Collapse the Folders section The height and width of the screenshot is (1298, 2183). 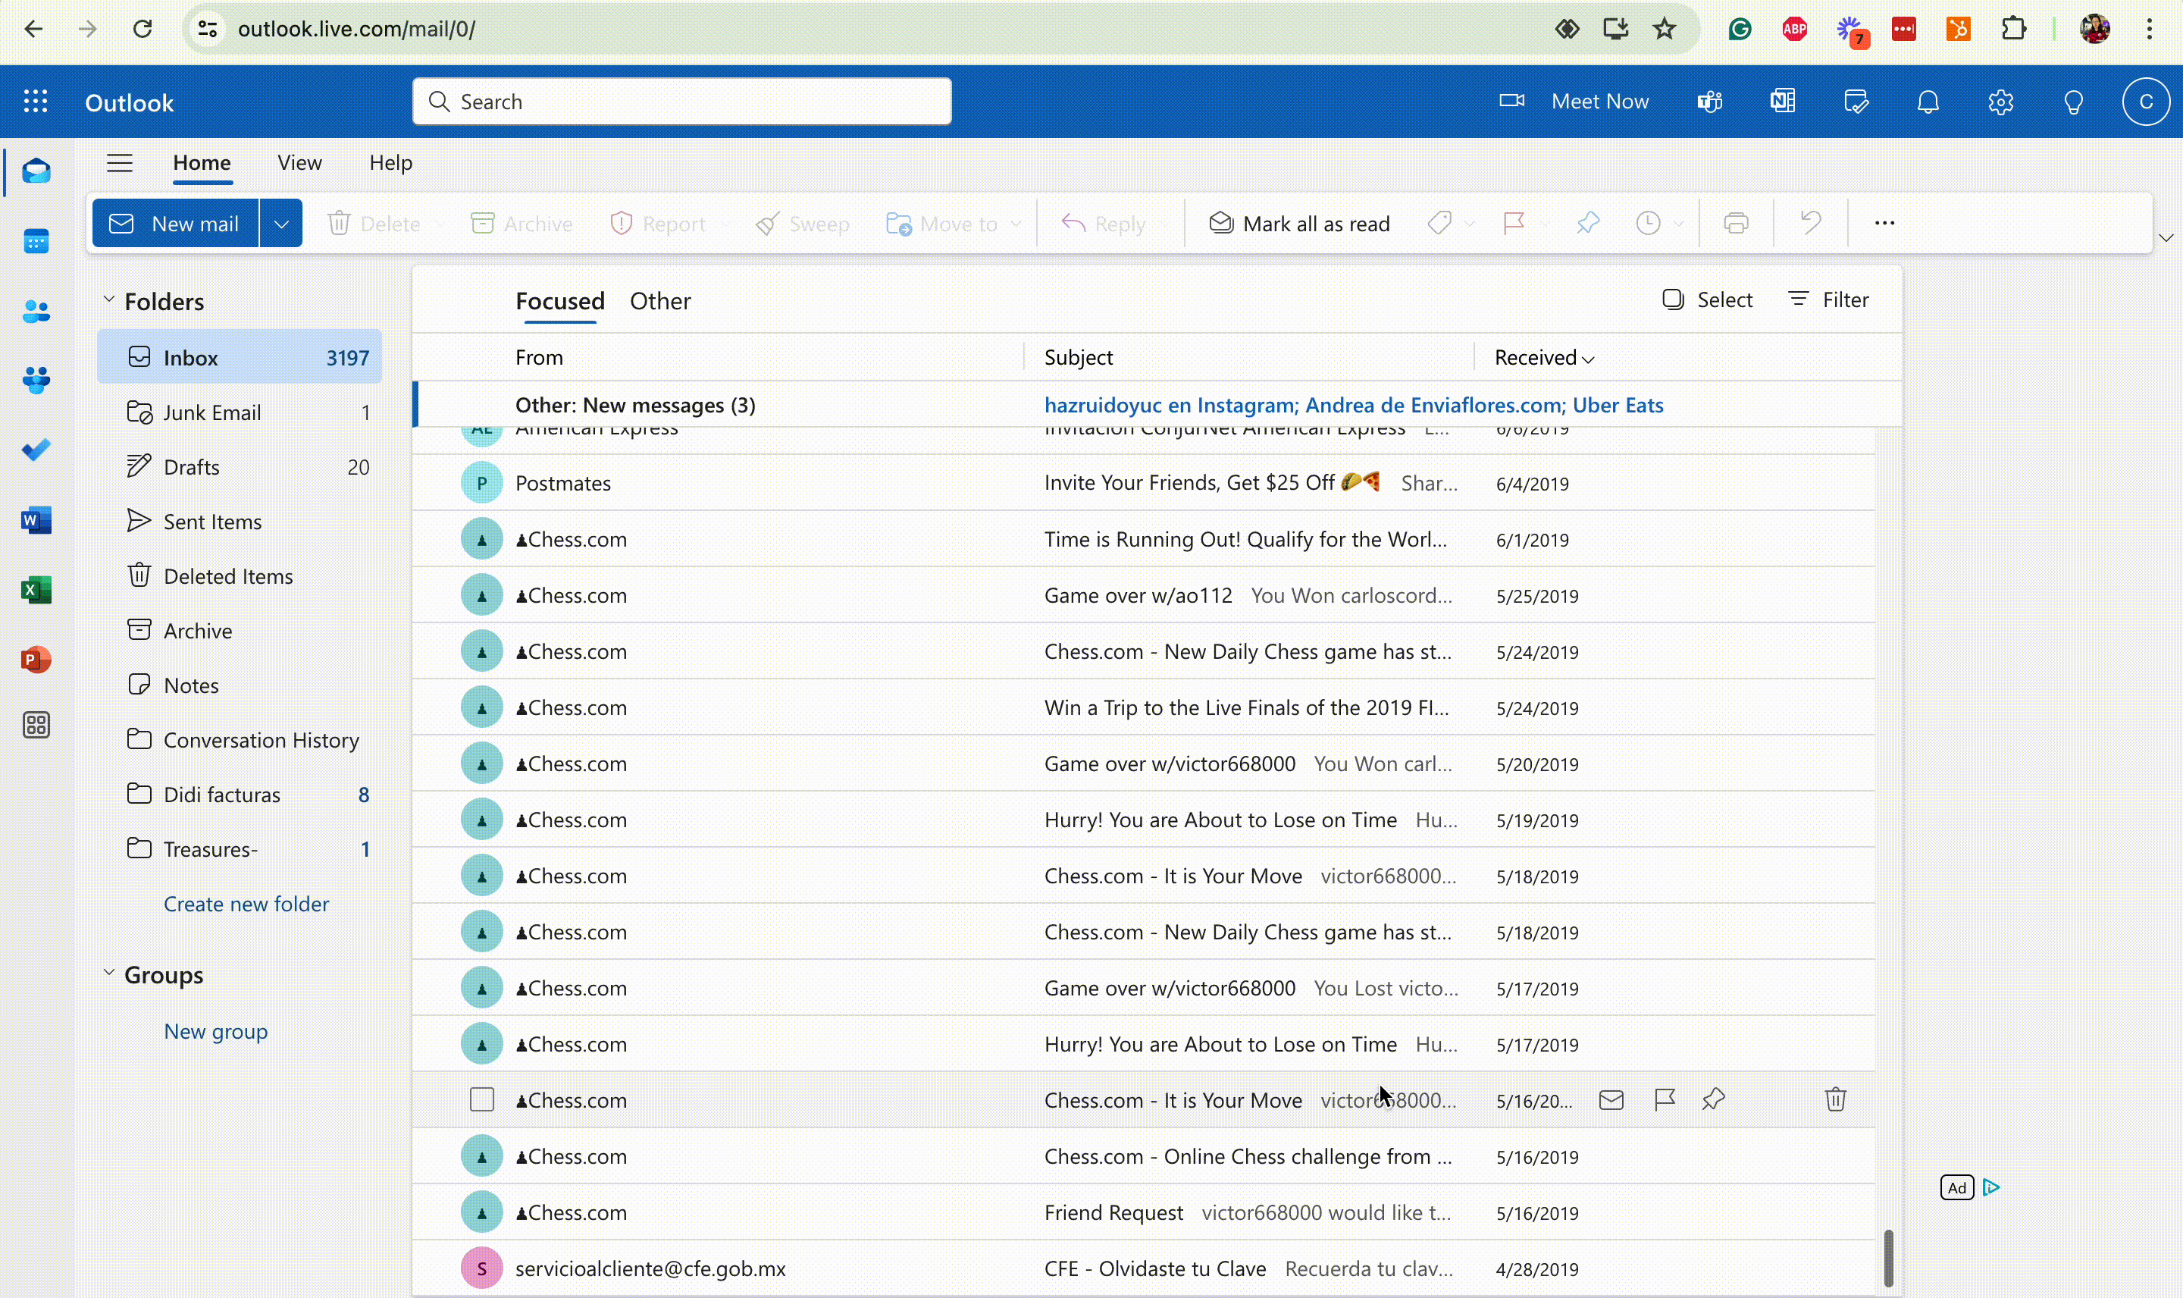pos(108,299)
